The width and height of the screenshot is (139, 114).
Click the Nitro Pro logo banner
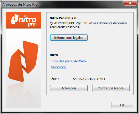[23, 20]
